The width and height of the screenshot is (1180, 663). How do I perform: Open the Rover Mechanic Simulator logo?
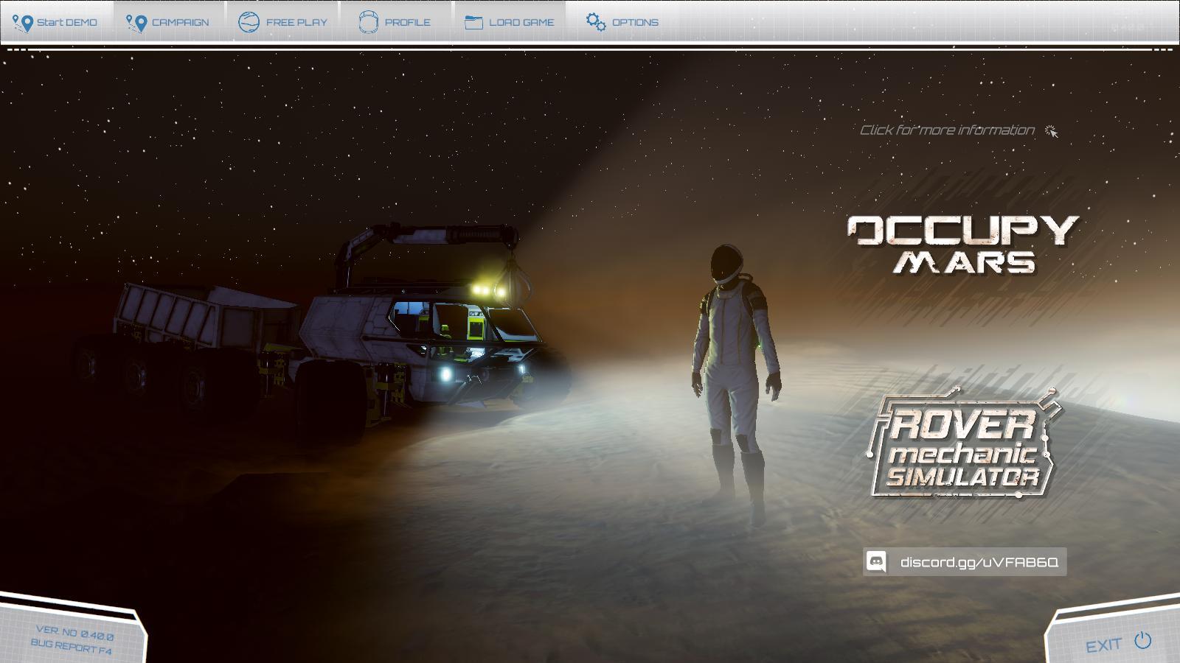(962, 443)
